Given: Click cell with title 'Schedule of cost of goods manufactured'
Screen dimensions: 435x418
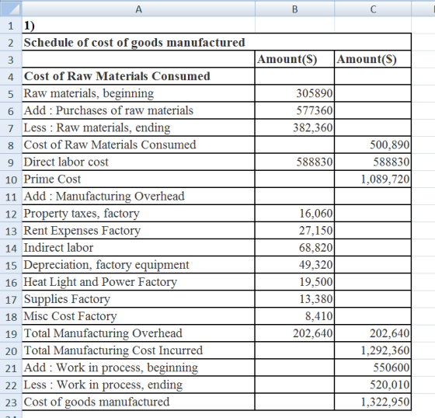Looking at the screenshot, I should coord(217,42).
